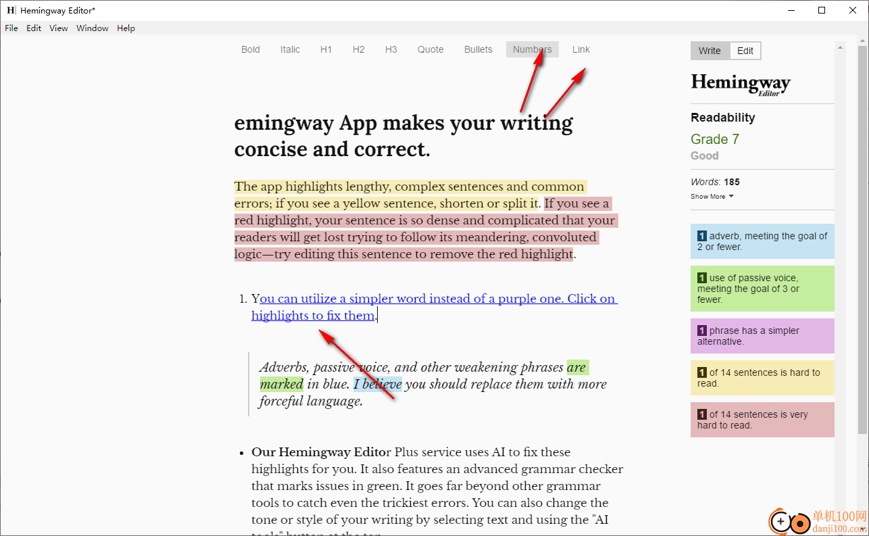Select the red very hard to read card
The width and height of the screenshot is (869, 536).
click(x=762, y=420)
